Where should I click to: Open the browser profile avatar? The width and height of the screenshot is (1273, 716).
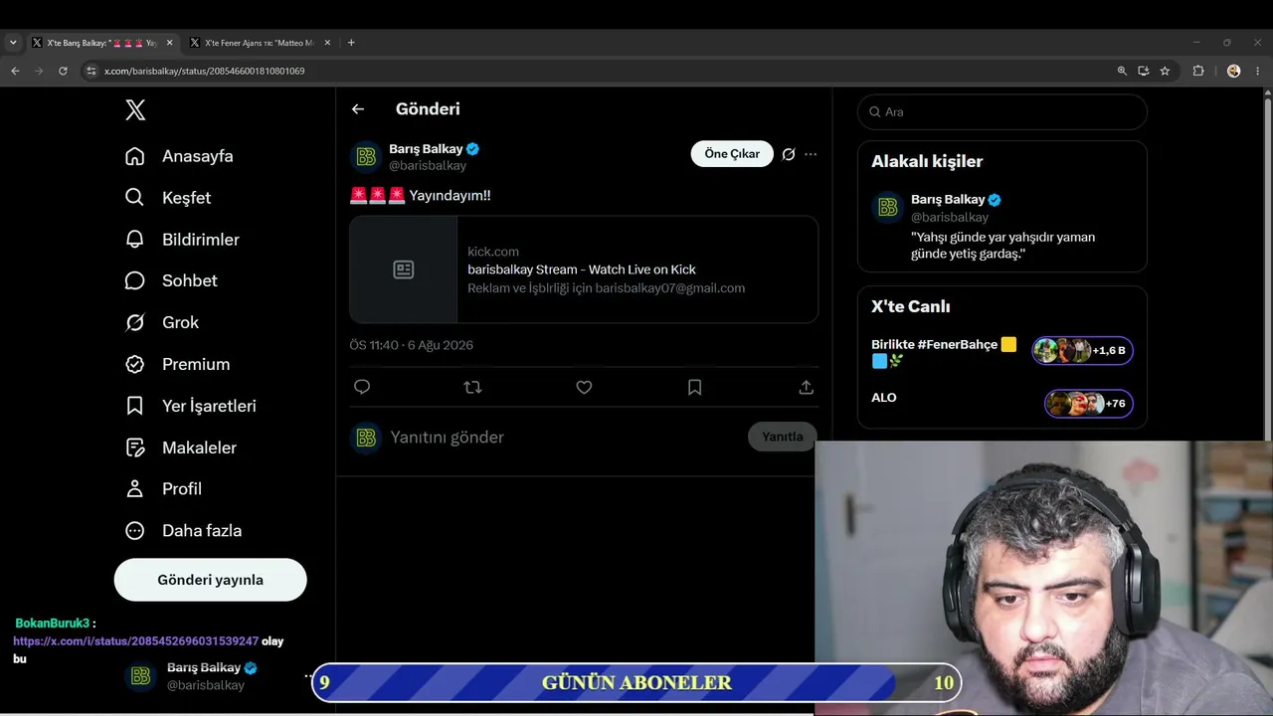click(1234, 71)
